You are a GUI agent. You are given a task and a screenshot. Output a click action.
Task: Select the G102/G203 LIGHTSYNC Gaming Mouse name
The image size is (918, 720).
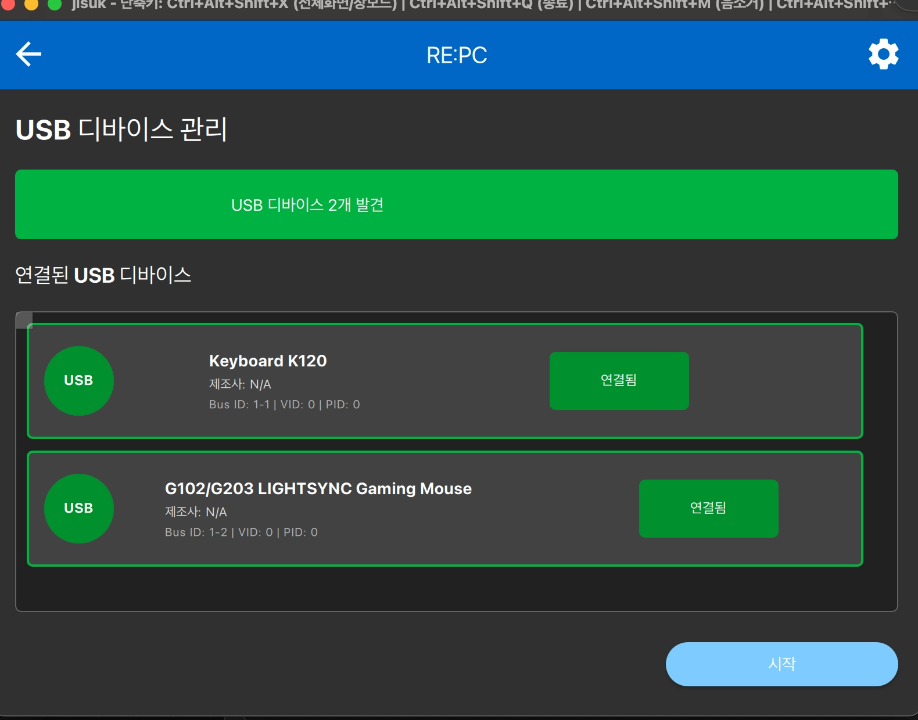tap(318, 488)
